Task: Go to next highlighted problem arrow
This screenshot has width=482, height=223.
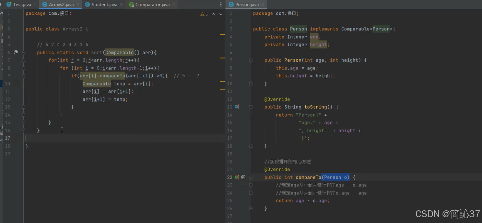Action: pos(221,14)
